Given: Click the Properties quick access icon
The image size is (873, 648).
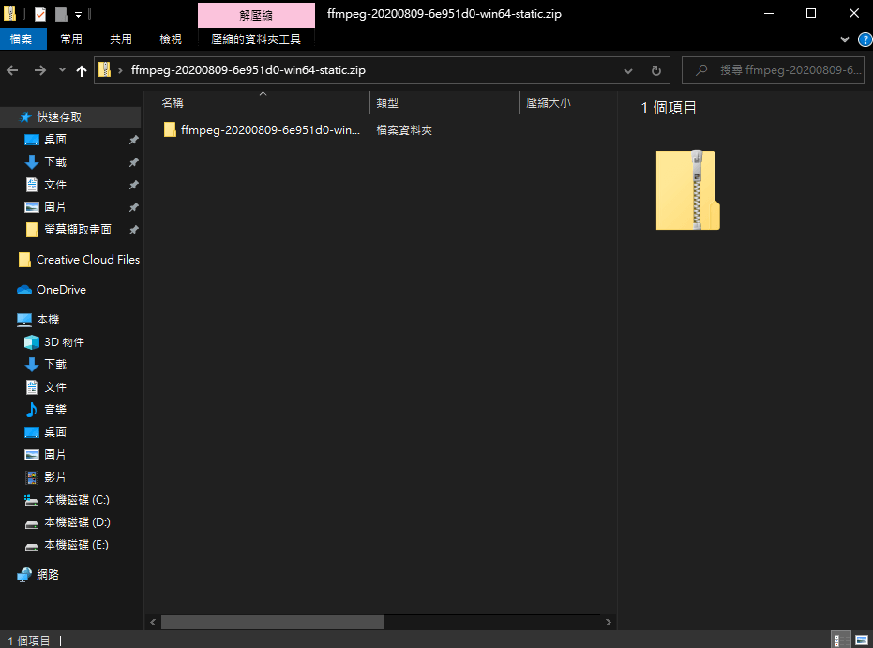Looking at the screenshot, I should [40, 14].
